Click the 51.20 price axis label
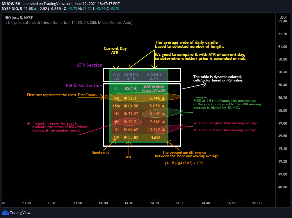Viewport: 292px width, 218px height. tap(282, 34)
